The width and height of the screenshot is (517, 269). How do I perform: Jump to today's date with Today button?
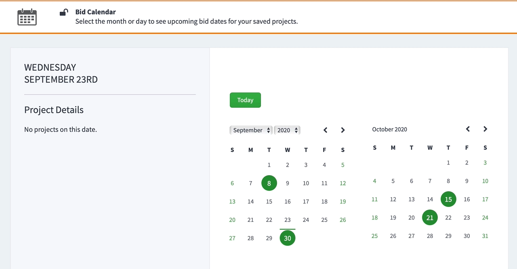[245, 100]
